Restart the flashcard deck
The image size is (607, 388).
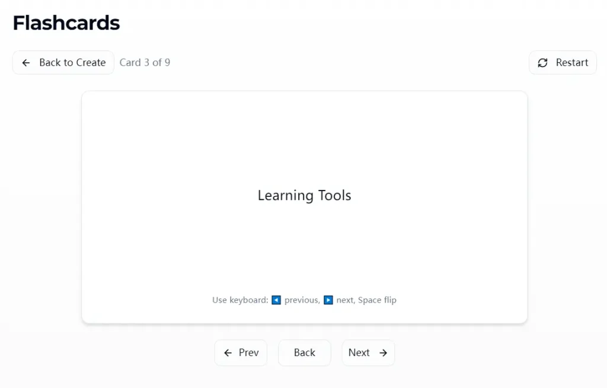coord(562,62)
